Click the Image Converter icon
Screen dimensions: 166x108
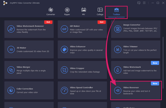tap(118, 29)
